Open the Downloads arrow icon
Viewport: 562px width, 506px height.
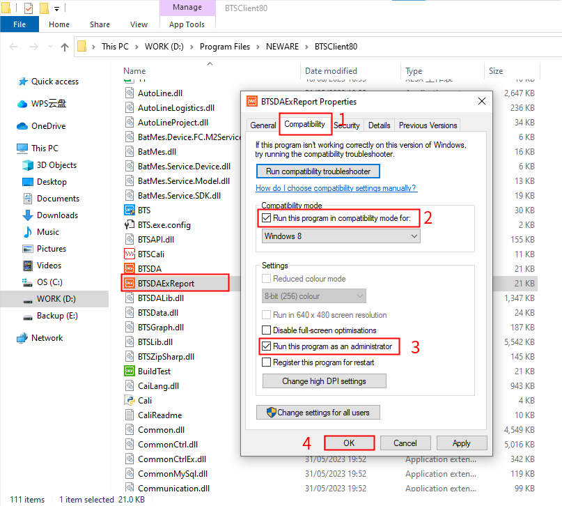coord(28,215)
